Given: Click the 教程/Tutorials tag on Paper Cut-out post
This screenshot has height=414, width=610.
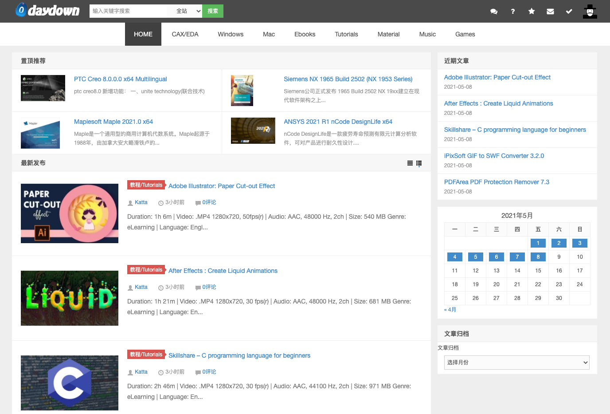Looking at the screenshot, I should [x=146, y=185].
